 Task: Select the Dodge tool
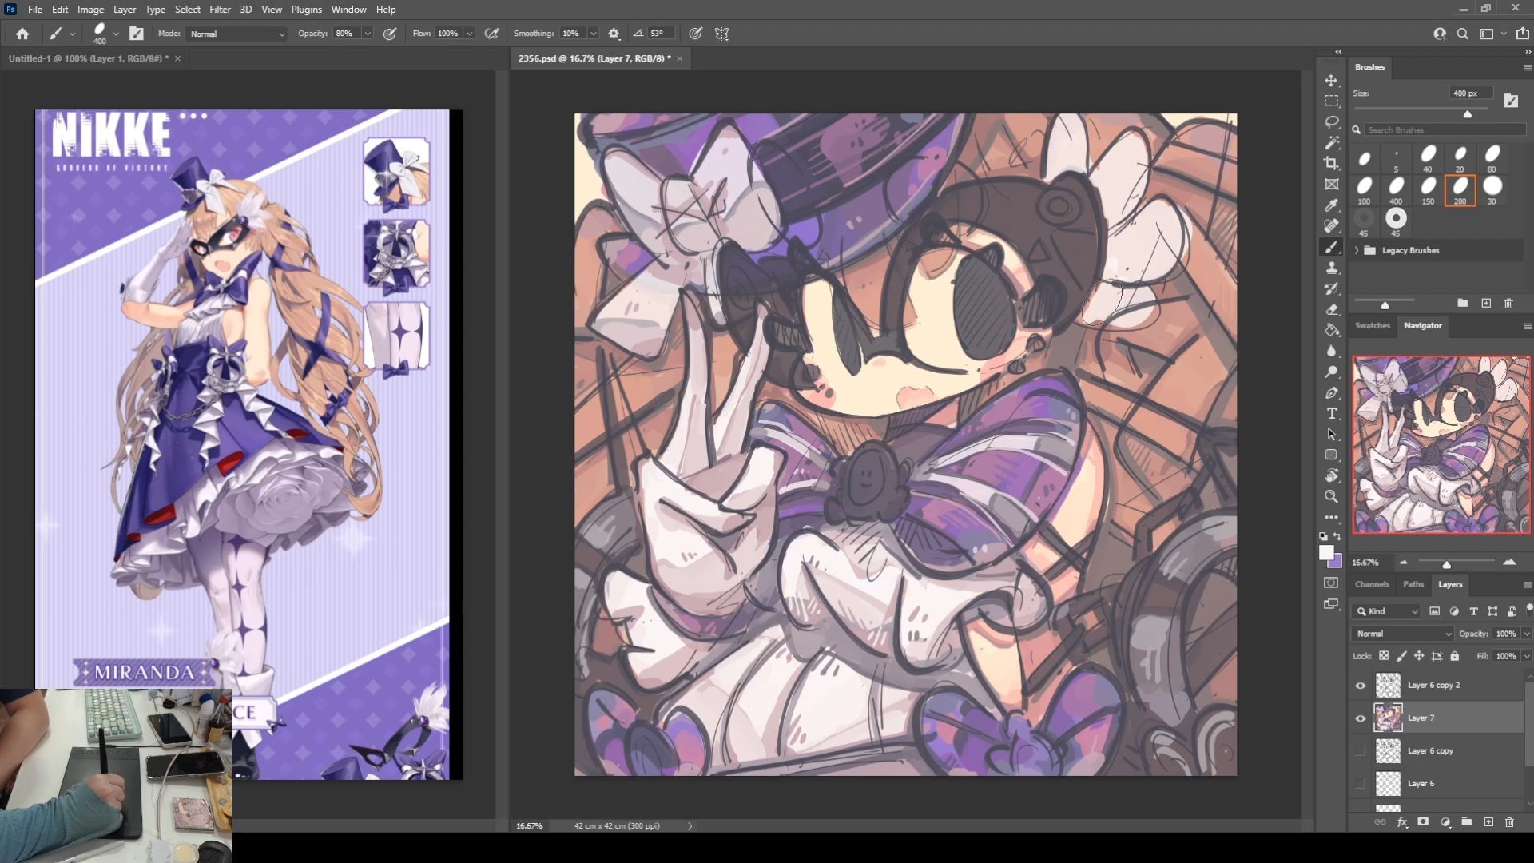[1331, 372]
